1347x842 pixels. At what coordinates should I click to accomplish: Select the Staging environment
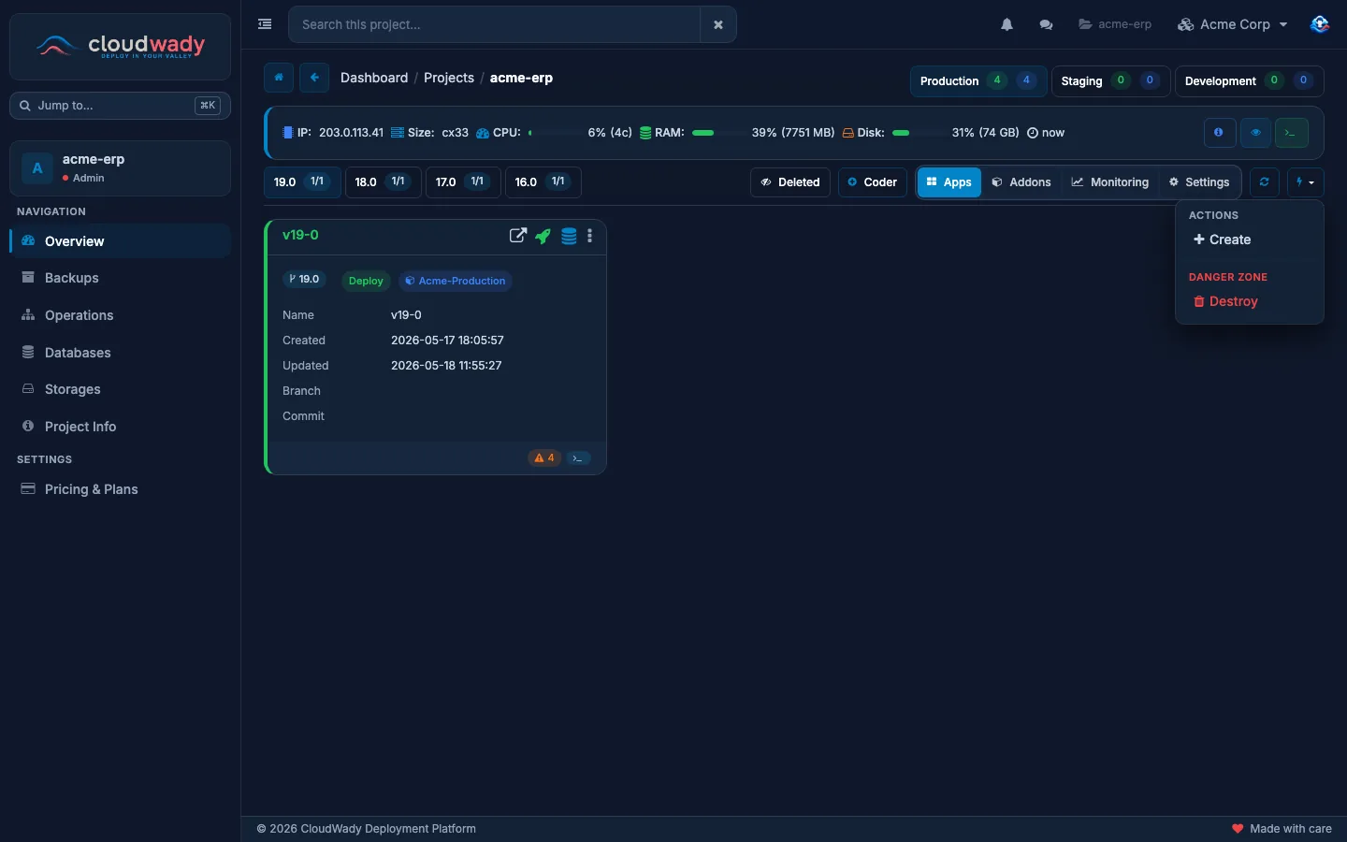click(x=1110, y=80)
